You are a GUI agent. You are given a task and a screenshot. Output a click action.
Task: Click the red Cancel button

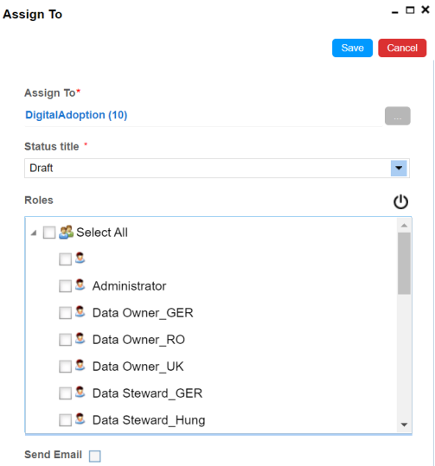pyautogui.click(x=402, y=48)
